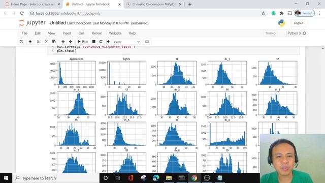This screenshot has width=325, height=183.
Task: Open a new browser tab
Action: click(189, 4)
